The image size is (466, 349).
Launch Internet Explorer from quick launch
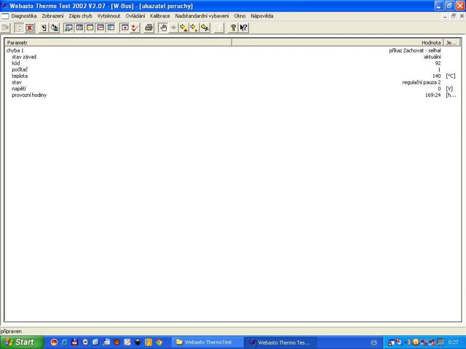(65, 342)
